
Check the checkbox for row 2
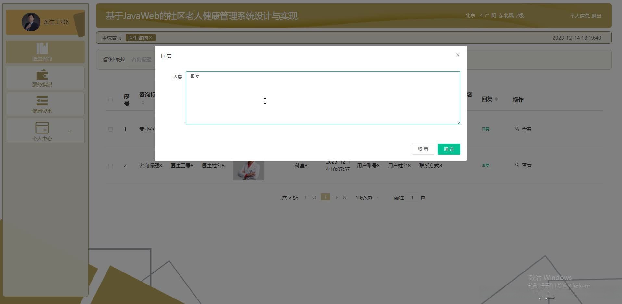[x=110, y=166]
